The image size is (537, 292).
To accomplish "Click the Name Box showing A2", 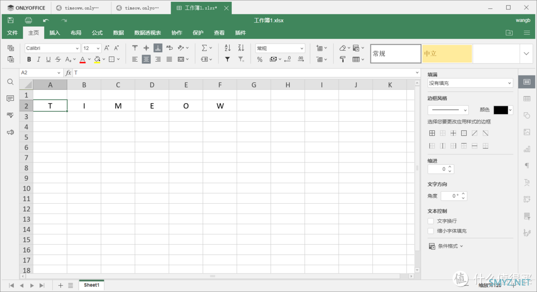I will tap(40, 73).
